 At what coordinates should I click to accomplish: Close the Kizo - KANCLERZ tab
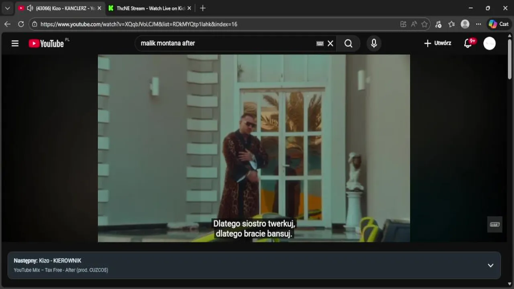click(x=99, y=8)
